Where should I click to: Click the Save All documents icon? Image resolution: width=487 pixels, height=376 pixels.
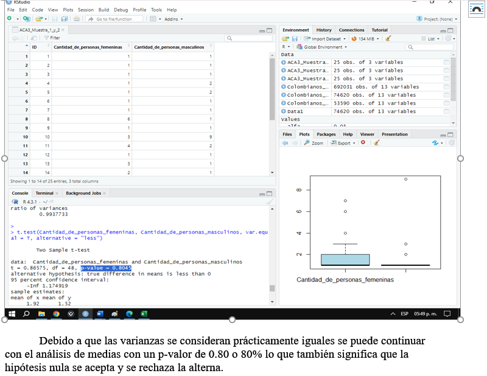point(65,19)
